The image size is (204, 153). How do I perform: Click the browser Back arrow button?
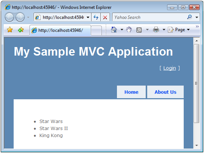(9, 17)
